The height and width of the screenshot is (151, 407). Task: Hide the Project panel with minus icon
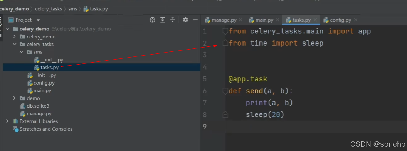coord(195,20)
